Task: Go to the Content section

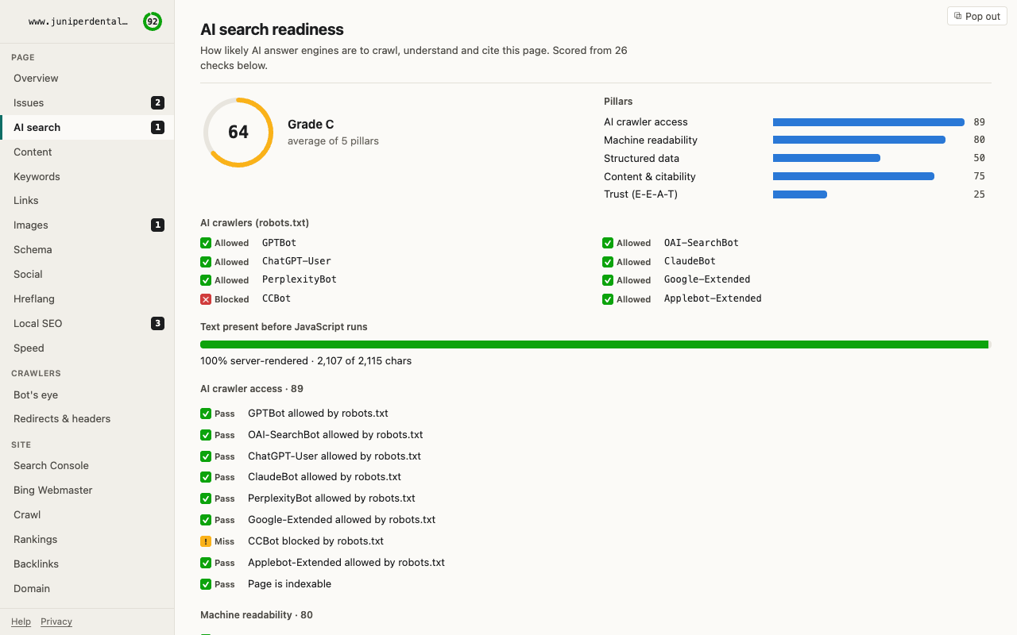Action: tap(87, 152)
